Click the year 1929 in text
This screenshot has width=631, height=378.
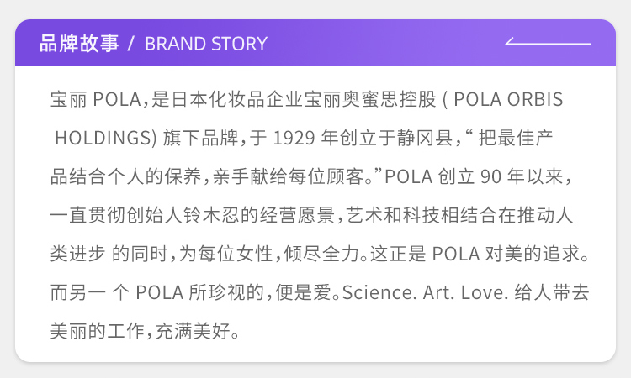coord(294,138)
